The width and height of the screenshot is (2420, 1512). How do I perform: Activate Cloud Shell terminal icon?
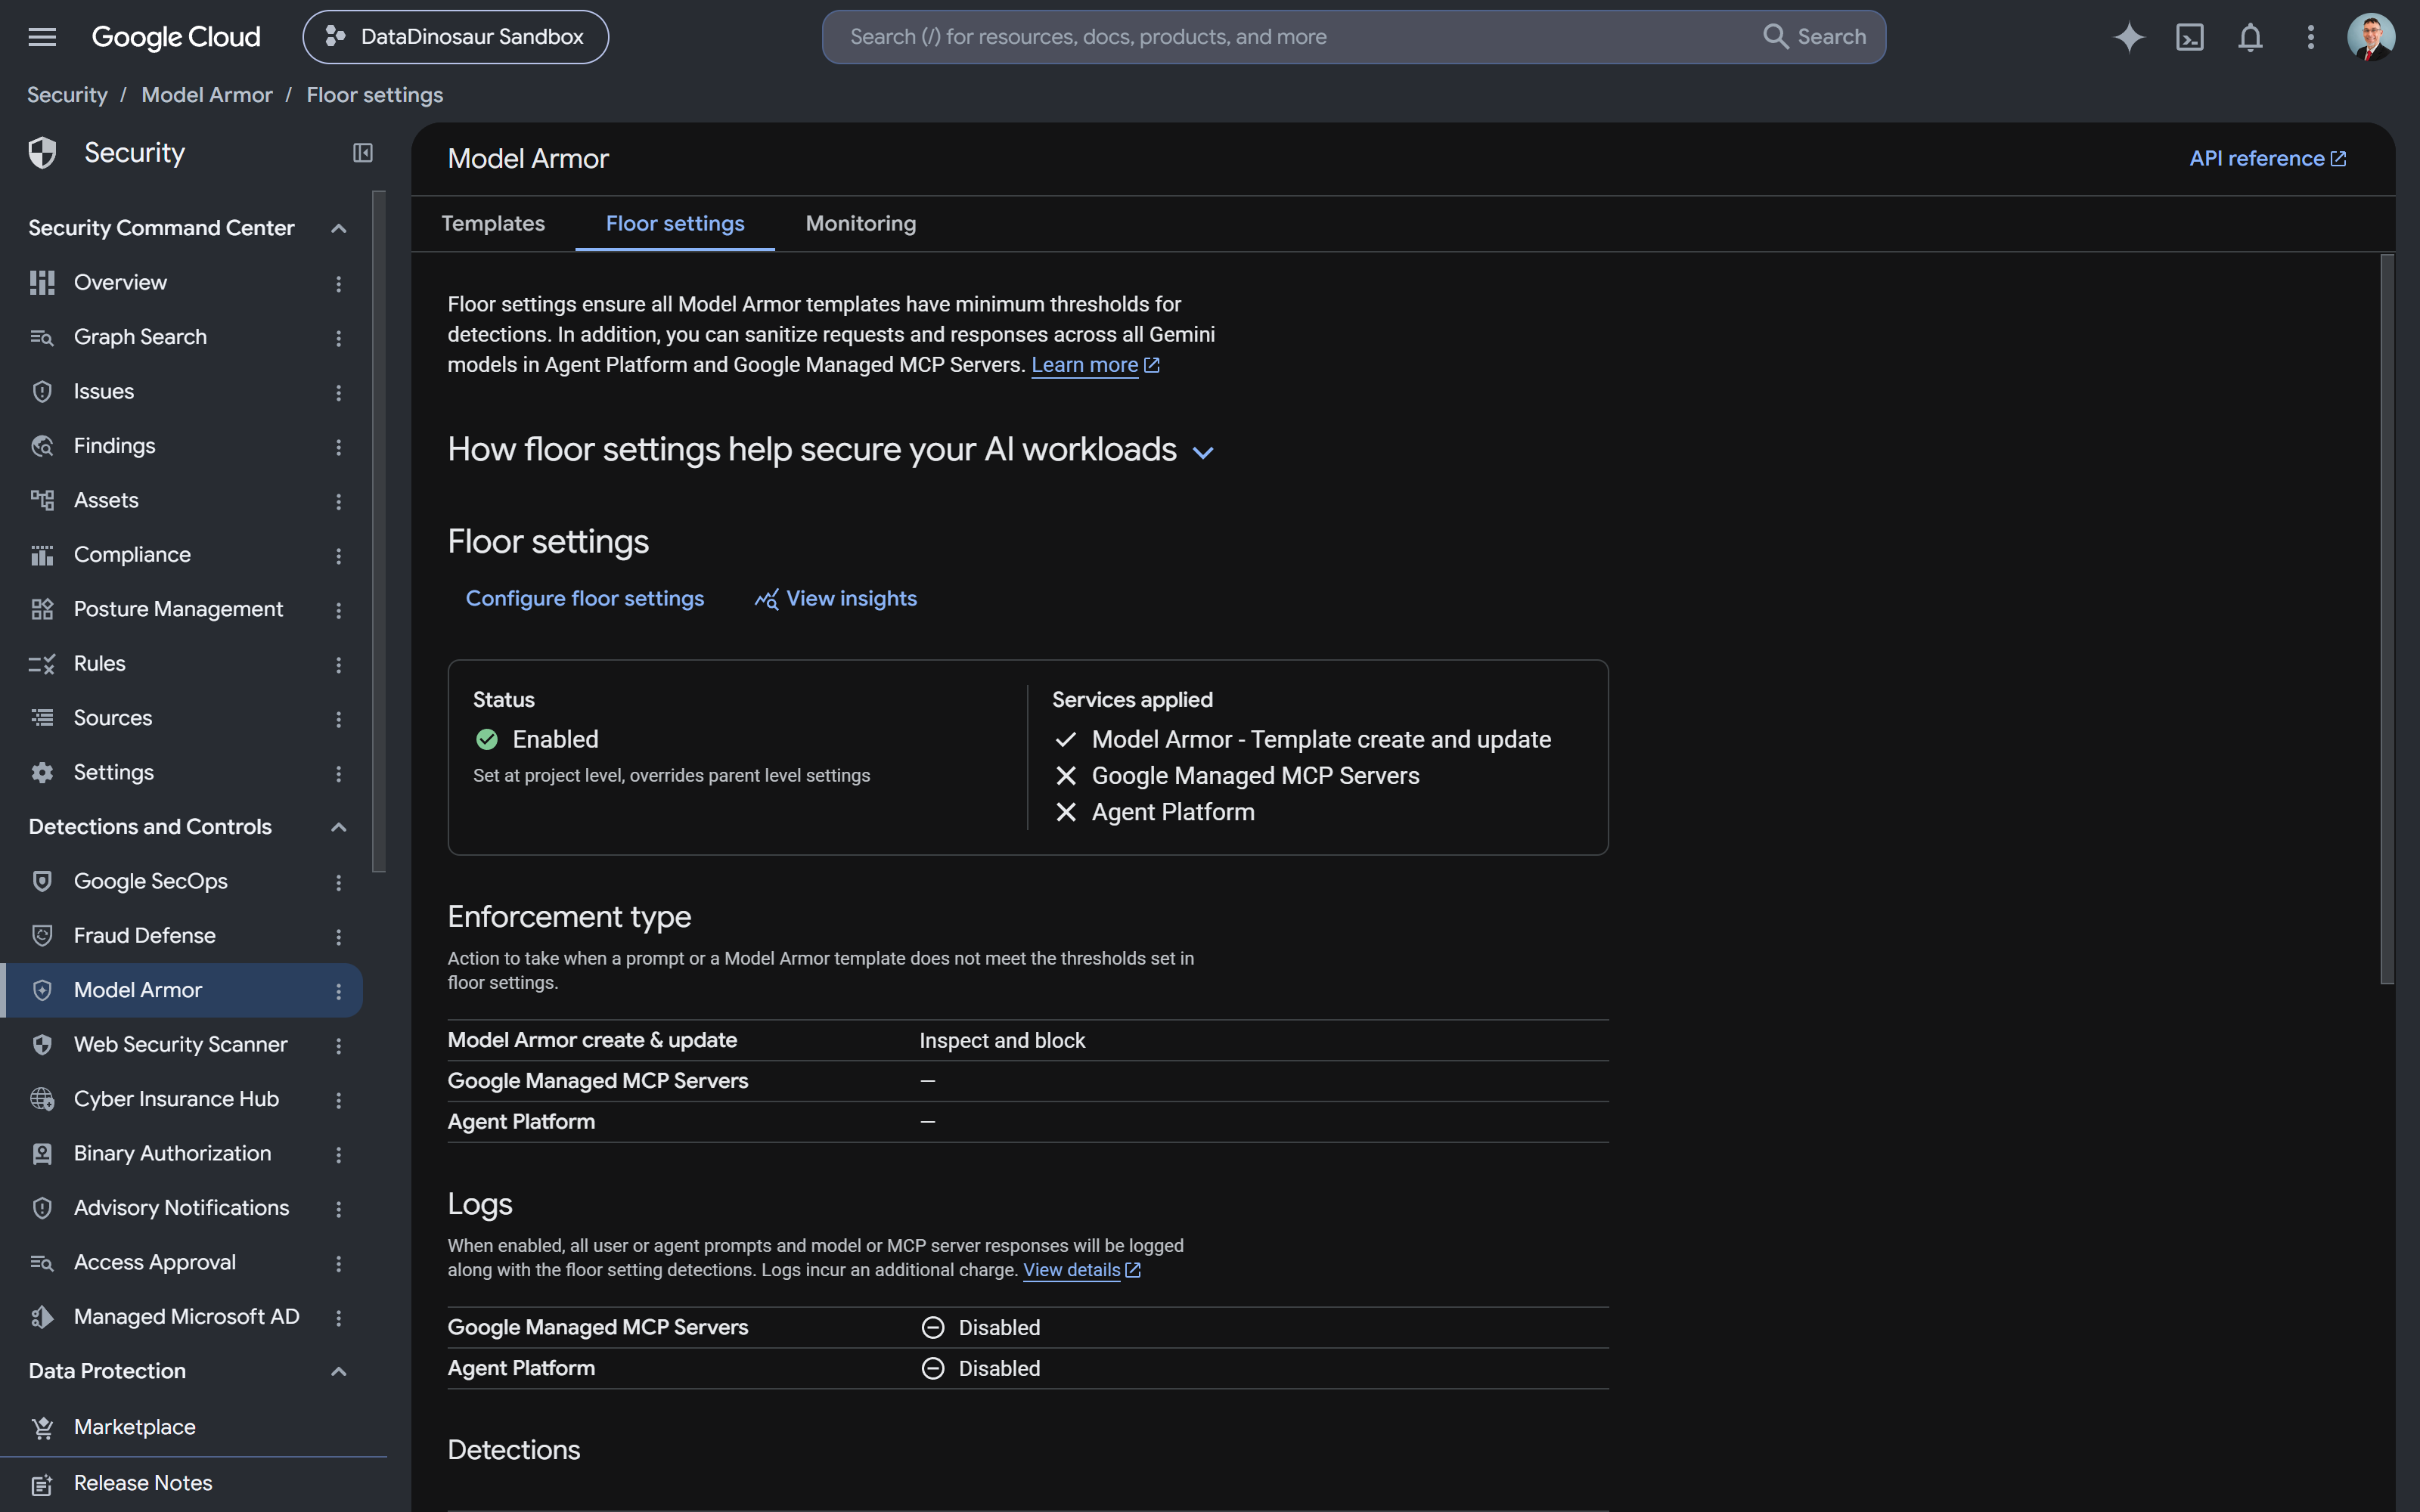click(2189, 37)
